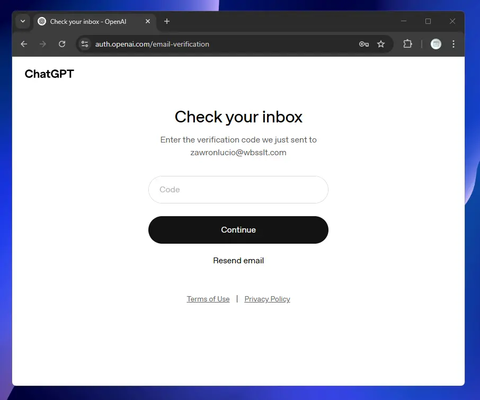Open the tab search dropdown arrow
Image resolution: width=480 pixels, height=400 pixels.
coord(23,21)
